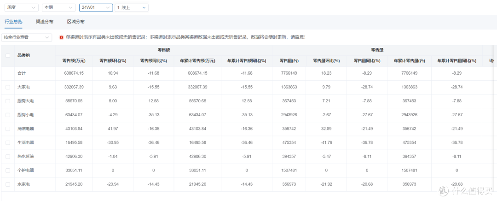Screen dimensions: 497x201
Task: Select the 水家电 category label
Action: click(x=23, y=184)
